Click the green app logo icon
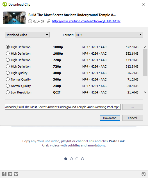Viewport: 148px width, 178px height. click(5, 4)
